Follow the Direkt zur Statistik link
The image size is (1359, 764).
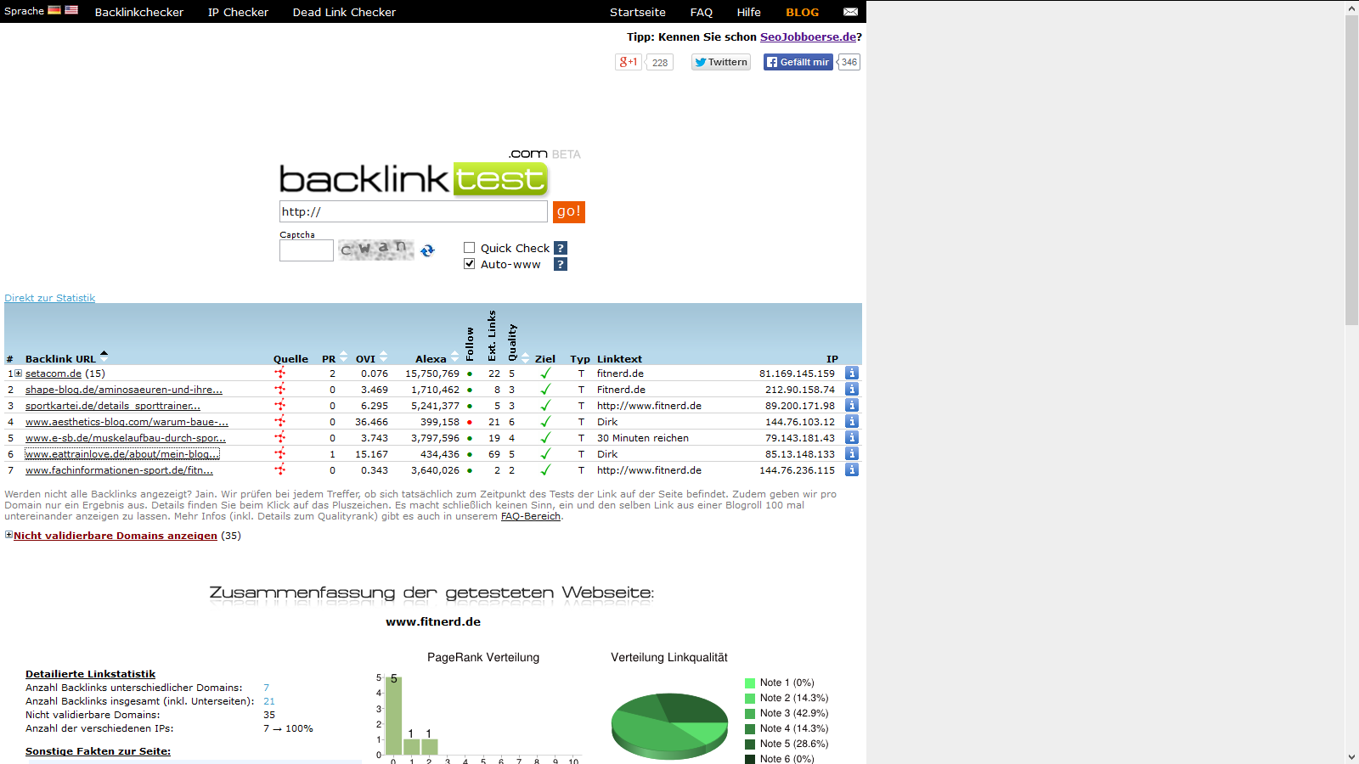coord(49,298)
